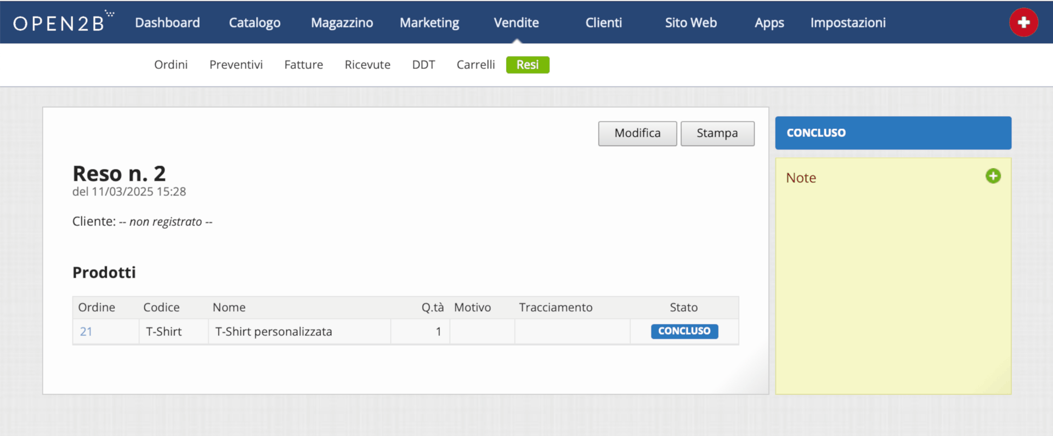This screenshot has width=1053, height=436.
Task: Click the 'Ordine' column header
Action: (x=97, y=307)
